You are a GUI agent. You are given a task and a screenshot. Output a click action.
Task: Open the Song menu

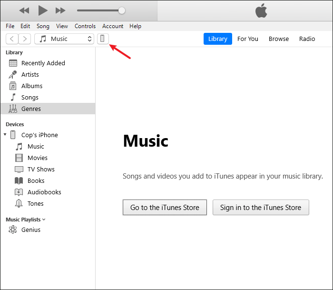tap(43, 26)
